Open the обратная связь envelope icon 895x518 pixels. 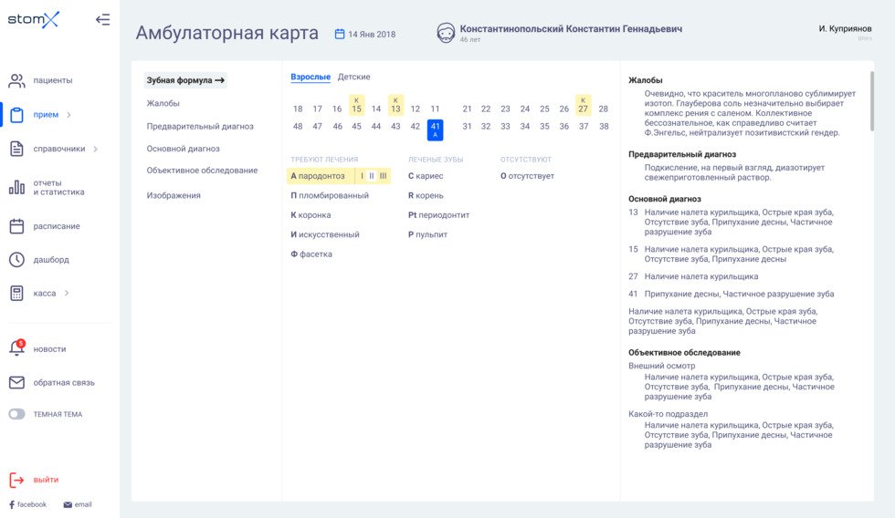tap(16, 382)
